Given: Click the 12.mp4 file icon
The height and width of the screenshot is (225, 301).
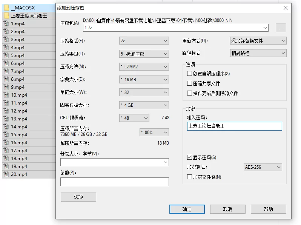Looking at the screenshot, I should (x=6, y=111).
